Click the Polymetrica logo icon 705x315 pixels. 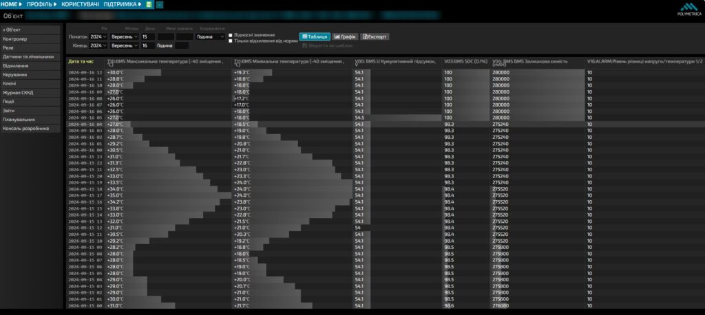pyautogui.click(x=688, y=7)
